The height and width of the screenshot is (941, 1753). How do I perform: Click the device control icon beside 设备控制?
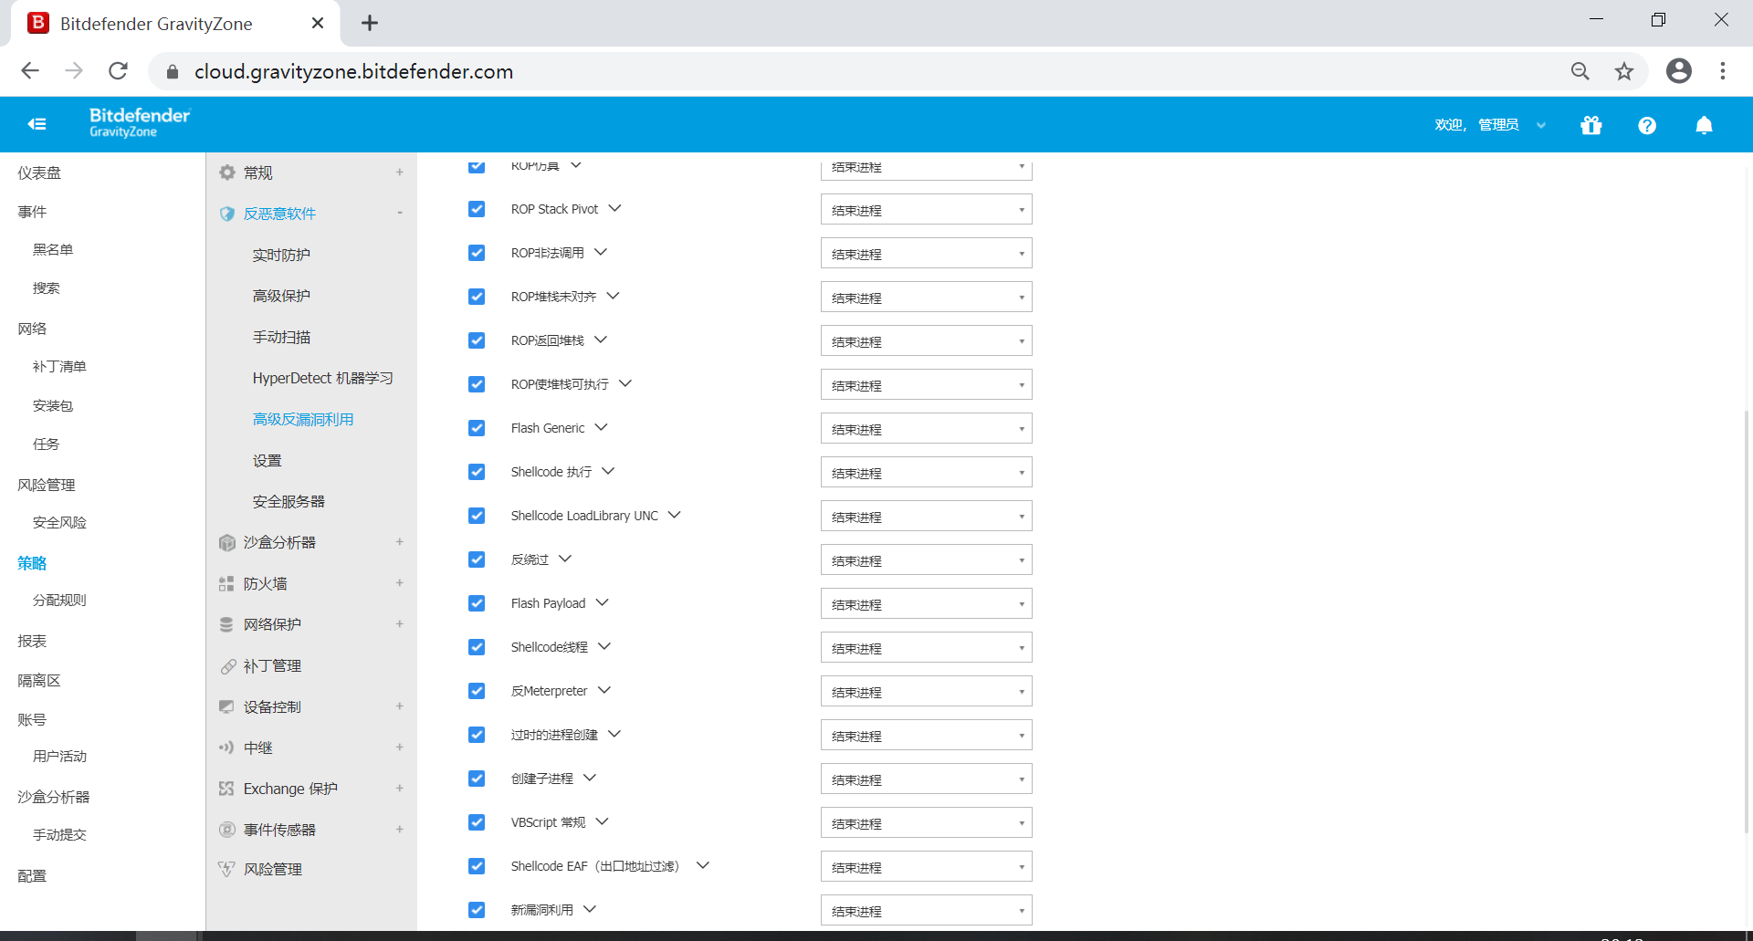(226, 707)
